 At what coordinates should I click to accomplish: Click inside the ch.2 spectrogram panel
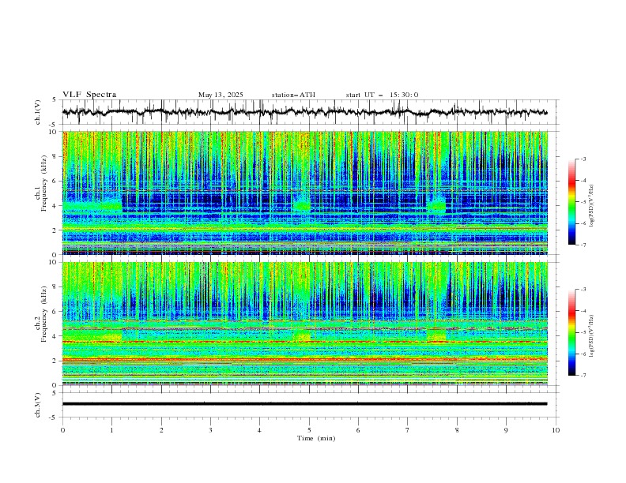click(305, 324)
